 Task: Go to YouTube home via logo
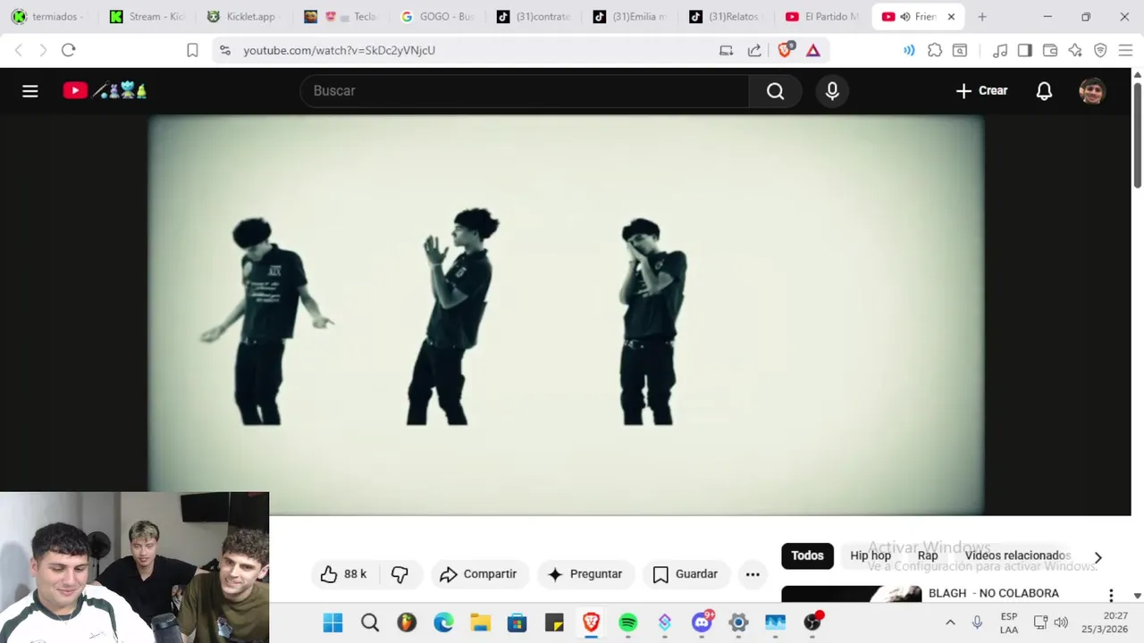click(105, 91)
